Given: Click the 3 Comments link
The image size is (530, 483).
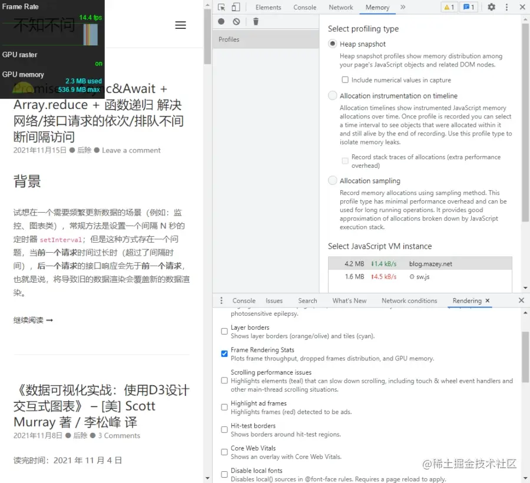Looking at the screenshot, I should [119, 436].
